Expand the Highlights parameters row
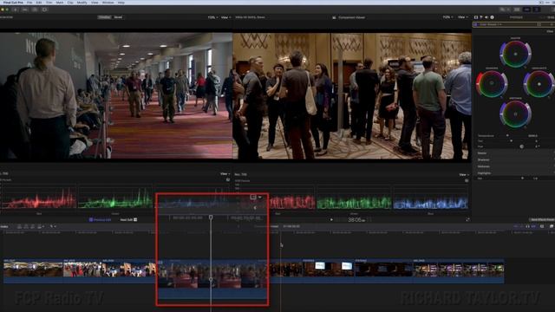This screenshot has height=312, width=555. tap(514, 173)
